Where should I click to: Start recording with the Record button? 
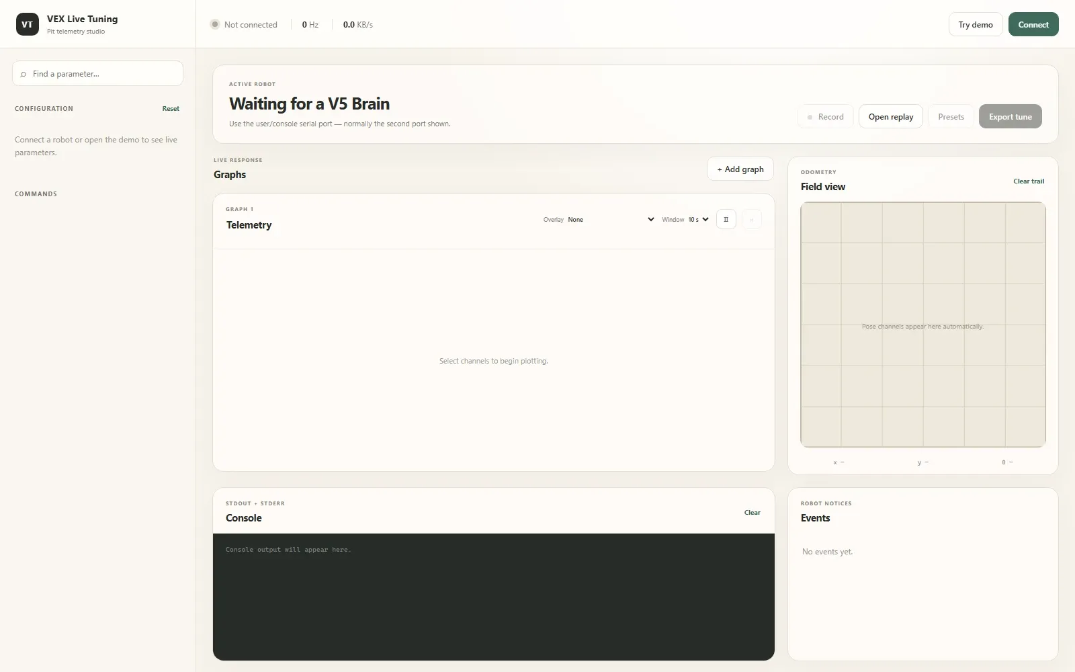tap(825, 116)
